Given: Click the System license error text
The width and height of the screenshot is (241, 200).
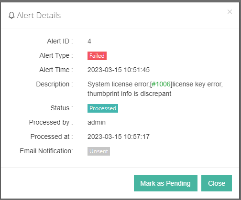Looking at the screenshot, I should 119,84.
